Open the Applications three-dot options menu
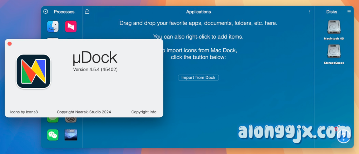359x154 pixels. coord(310,12)
